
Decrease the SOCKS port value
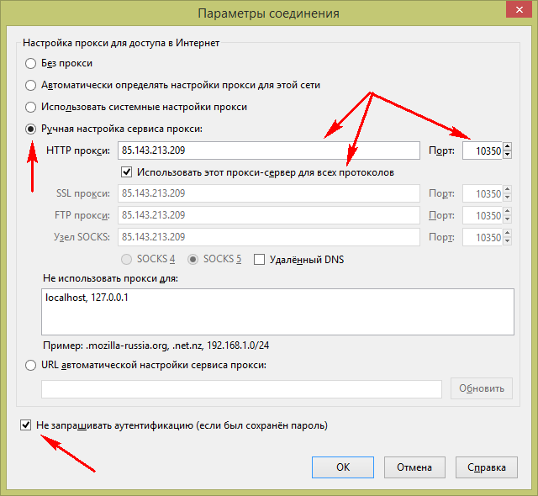point(507,241)
